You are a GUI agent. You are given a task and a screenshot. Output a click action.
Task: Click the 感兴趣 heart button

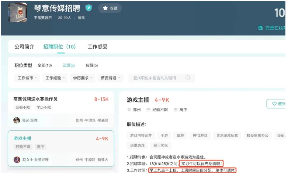tap(277, 104)
